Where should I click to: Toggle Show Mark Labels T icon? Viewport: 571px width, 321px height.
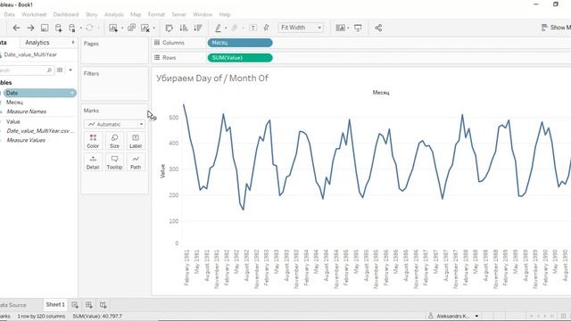point(253,28)
